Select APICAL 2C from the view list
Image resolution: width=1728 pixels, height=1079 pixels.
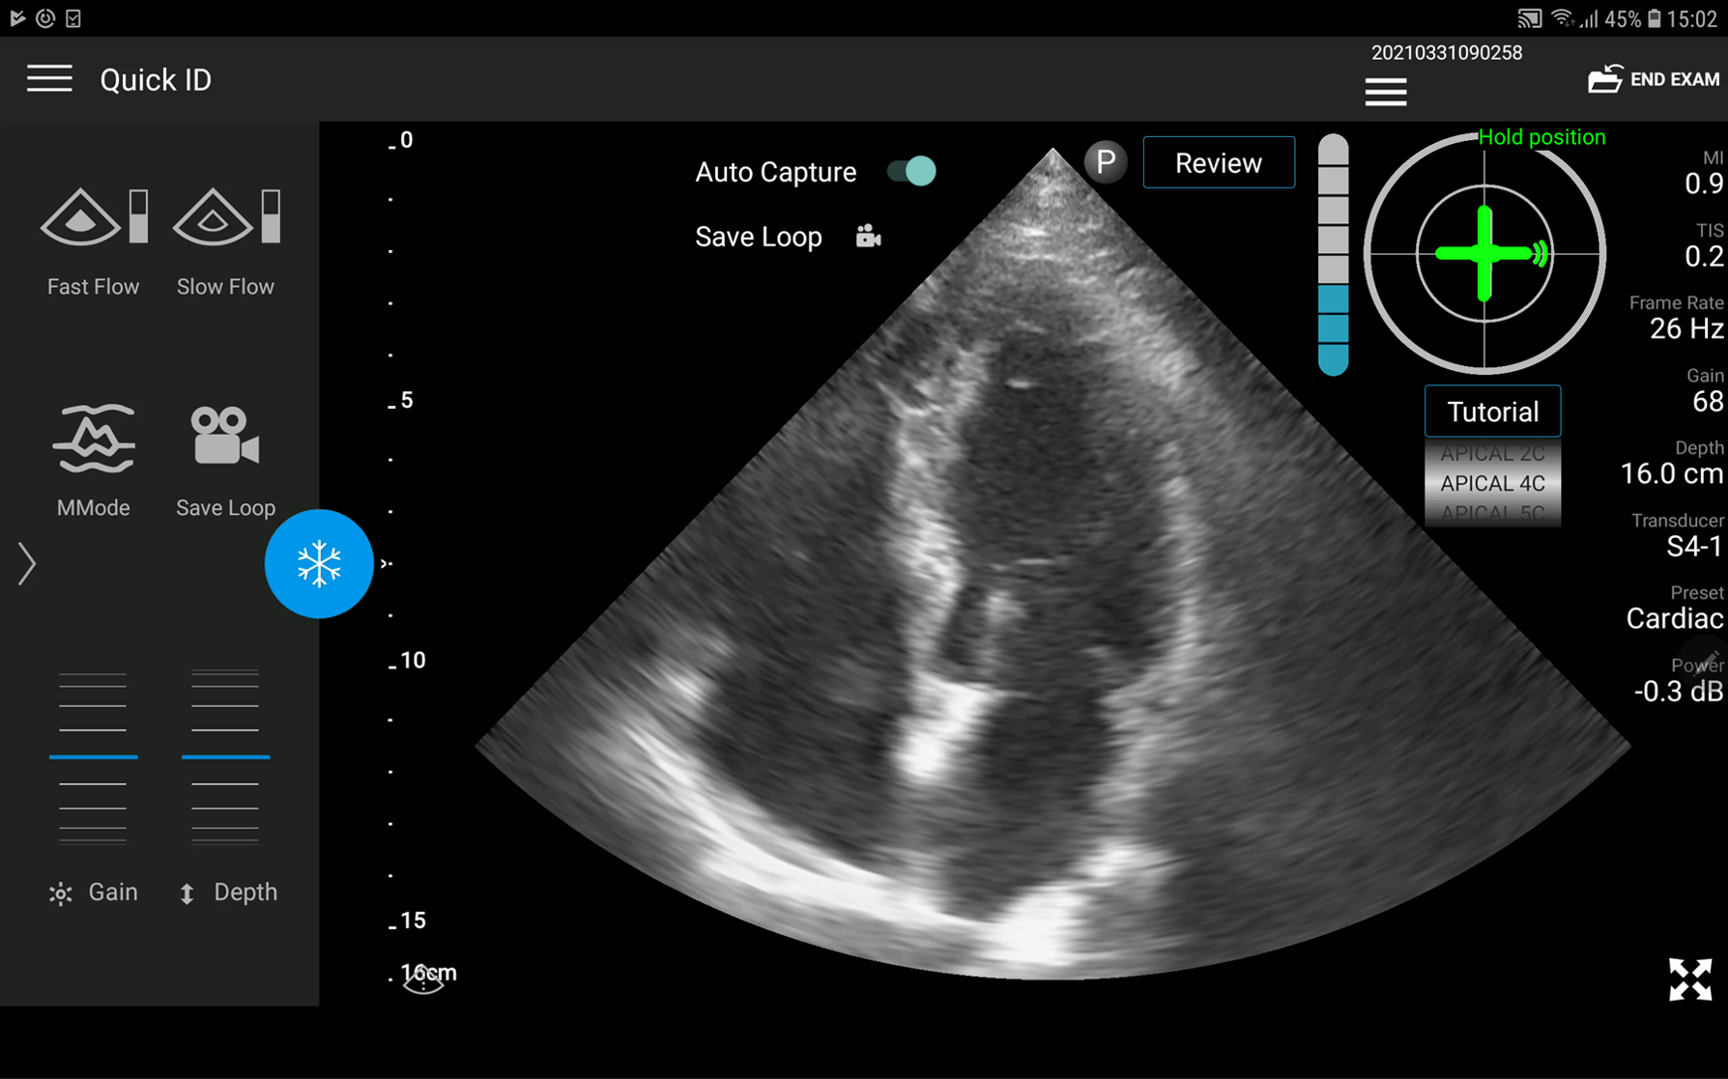tap(1492, 452)
